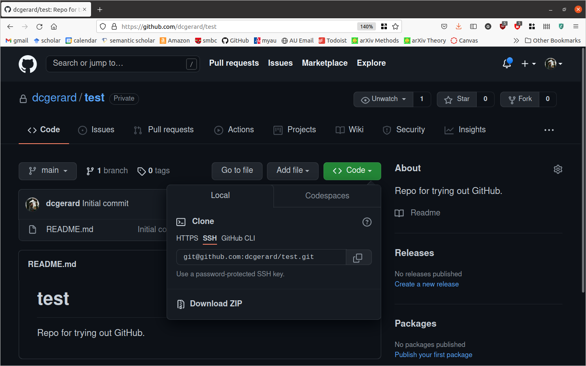Viewport: 586px width, 366px height.
Task: Click the Fork button
Action: click(520, 99)
